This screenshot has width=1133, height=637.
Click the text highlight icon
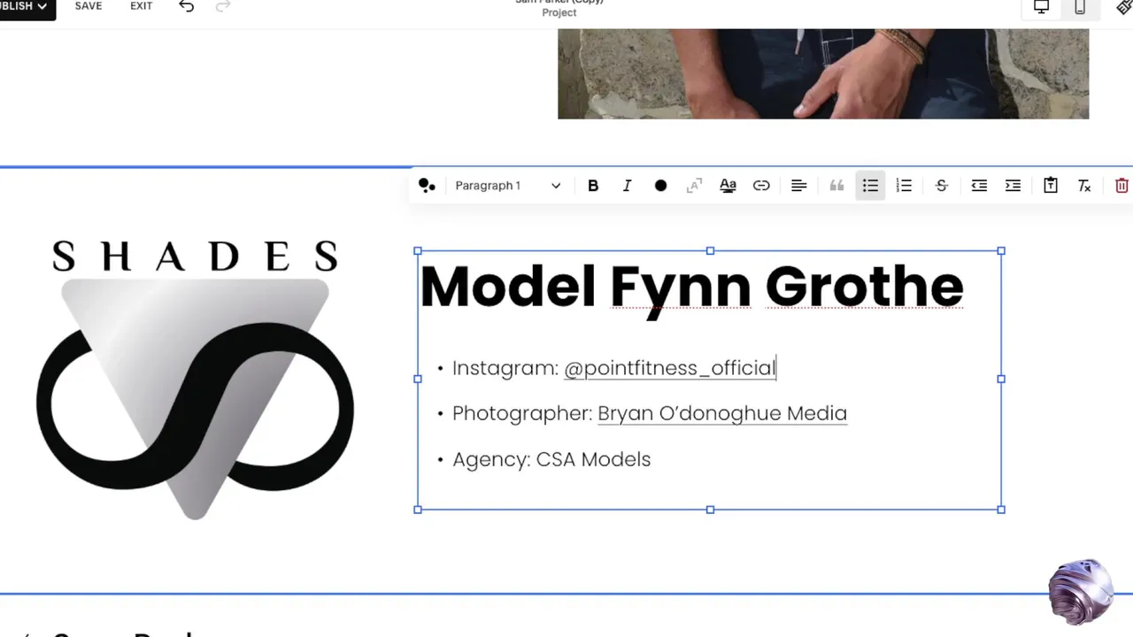click(694, 186)
